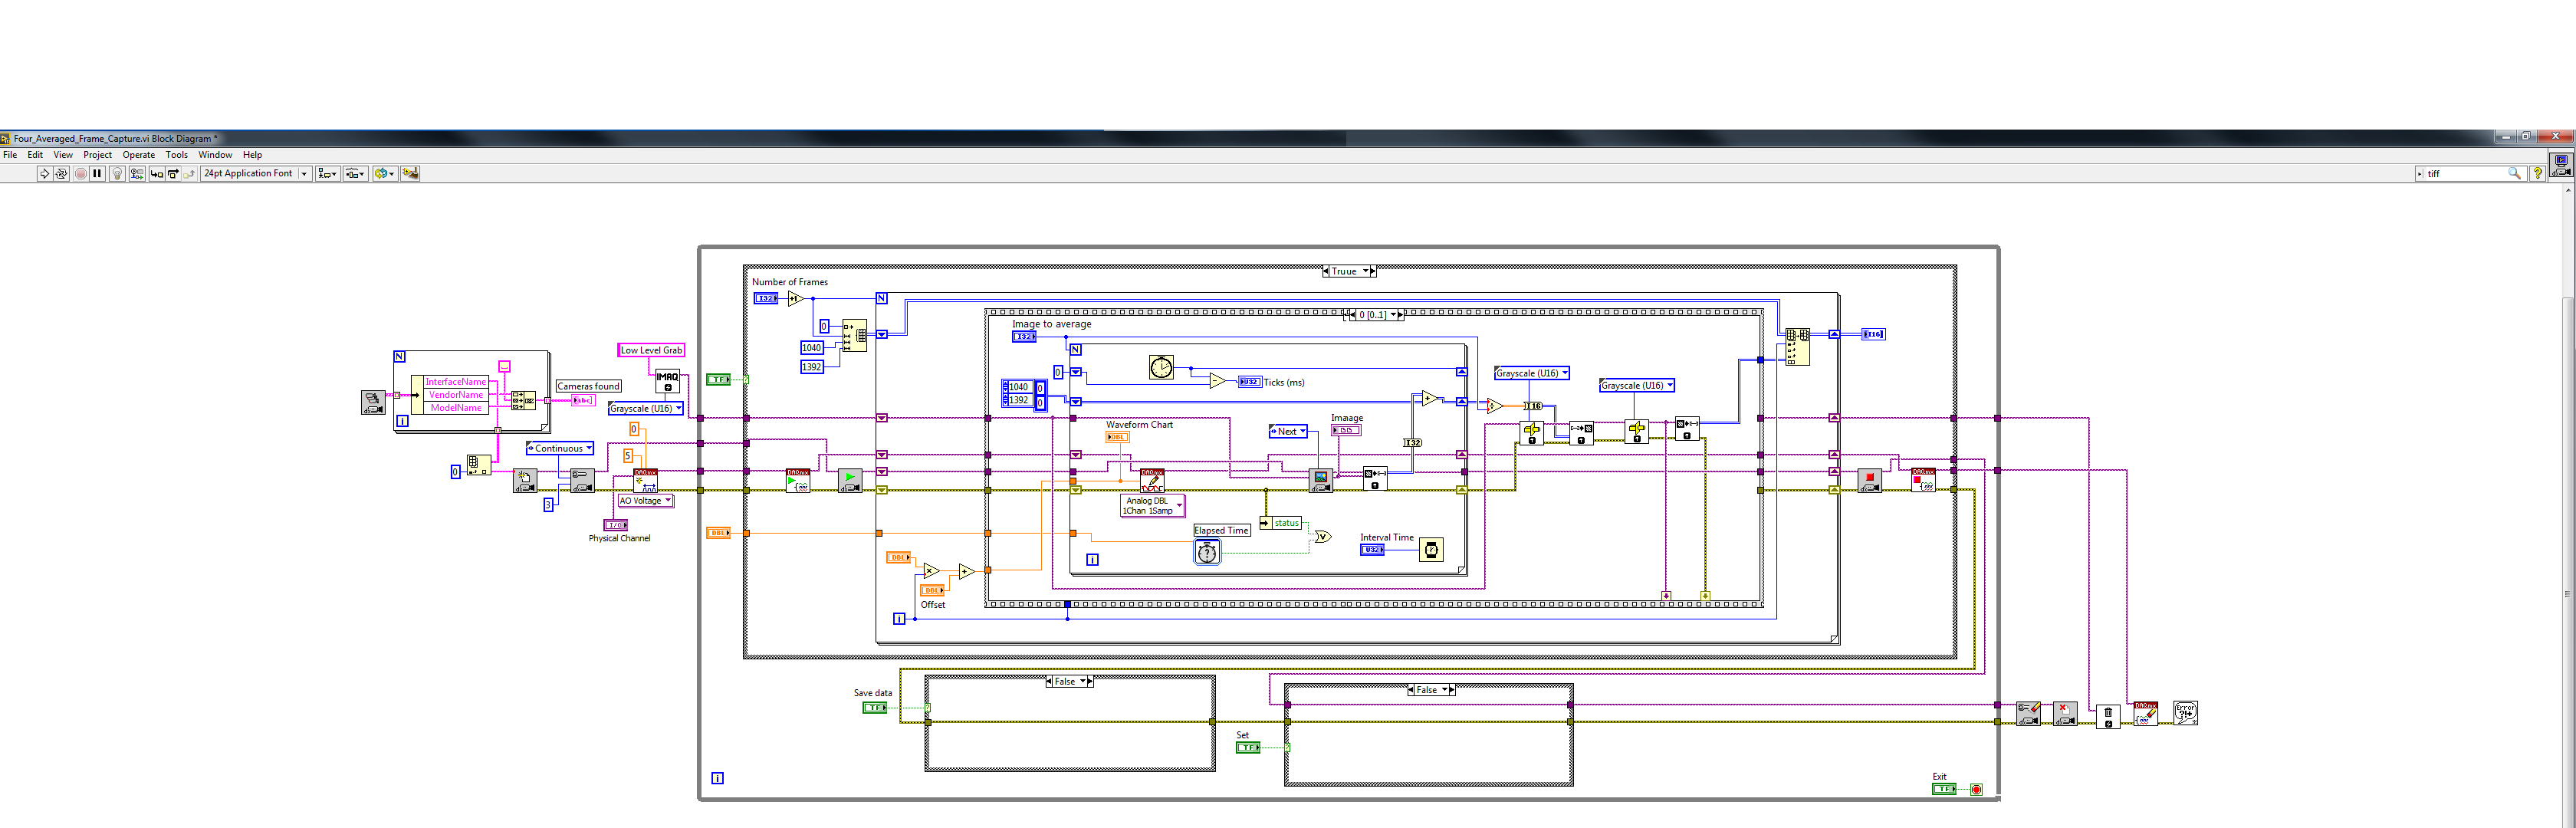Image resolution: width=2576 pixels, height=828 pixels.
Task: Select the DAQmx Start Task node
Action: click(x=798, y=480)
